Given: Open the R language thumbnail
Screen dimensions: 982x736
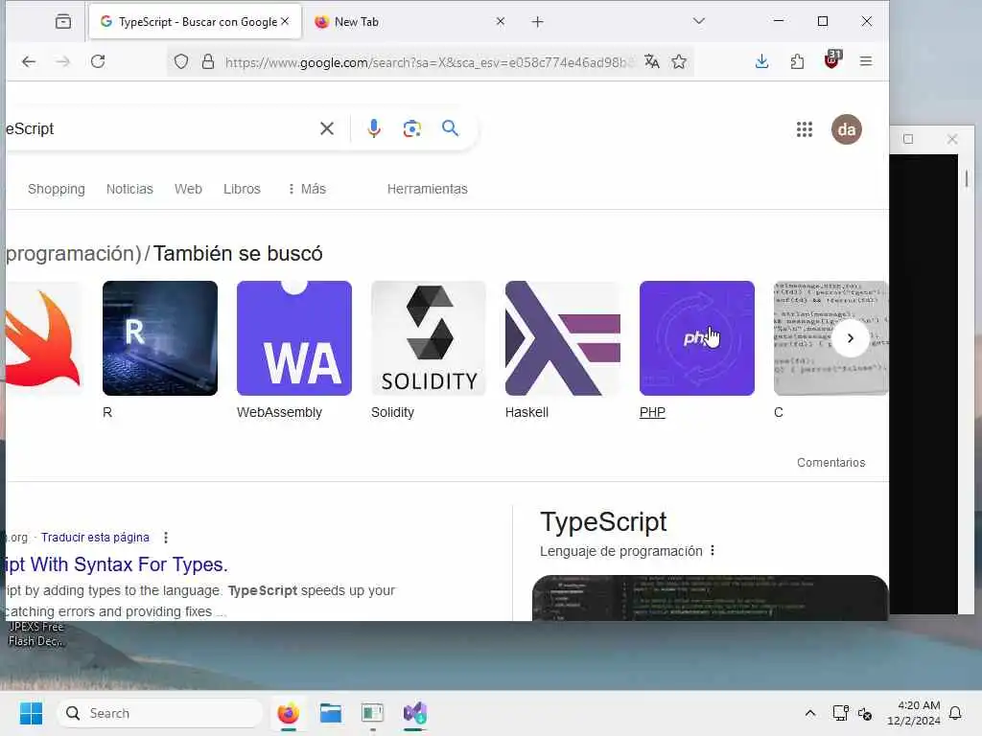Looking at the screenshot, I should pos(160,338).
